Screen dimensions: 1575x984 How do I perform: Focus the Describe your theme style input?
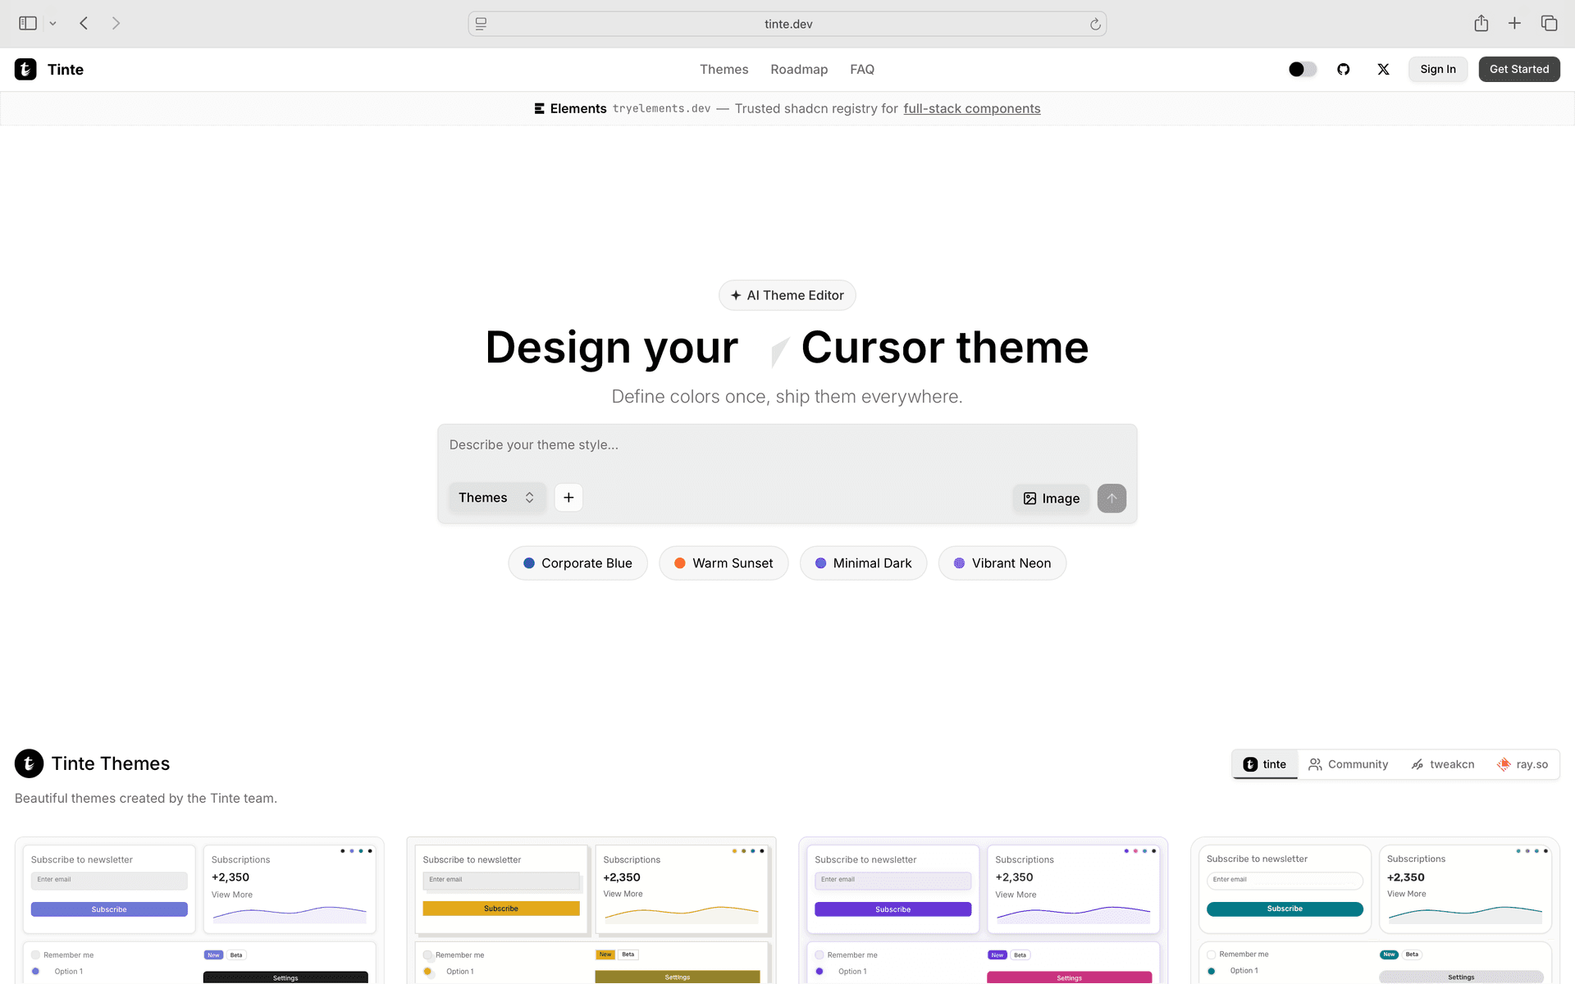point(786,445)
